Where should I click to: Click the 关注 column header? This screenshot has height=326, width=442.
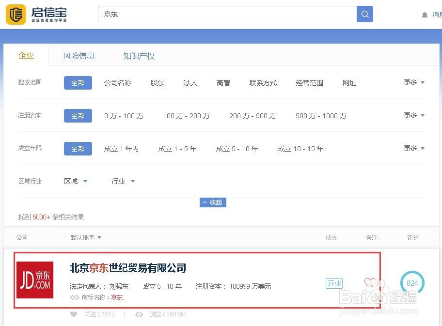372,237
